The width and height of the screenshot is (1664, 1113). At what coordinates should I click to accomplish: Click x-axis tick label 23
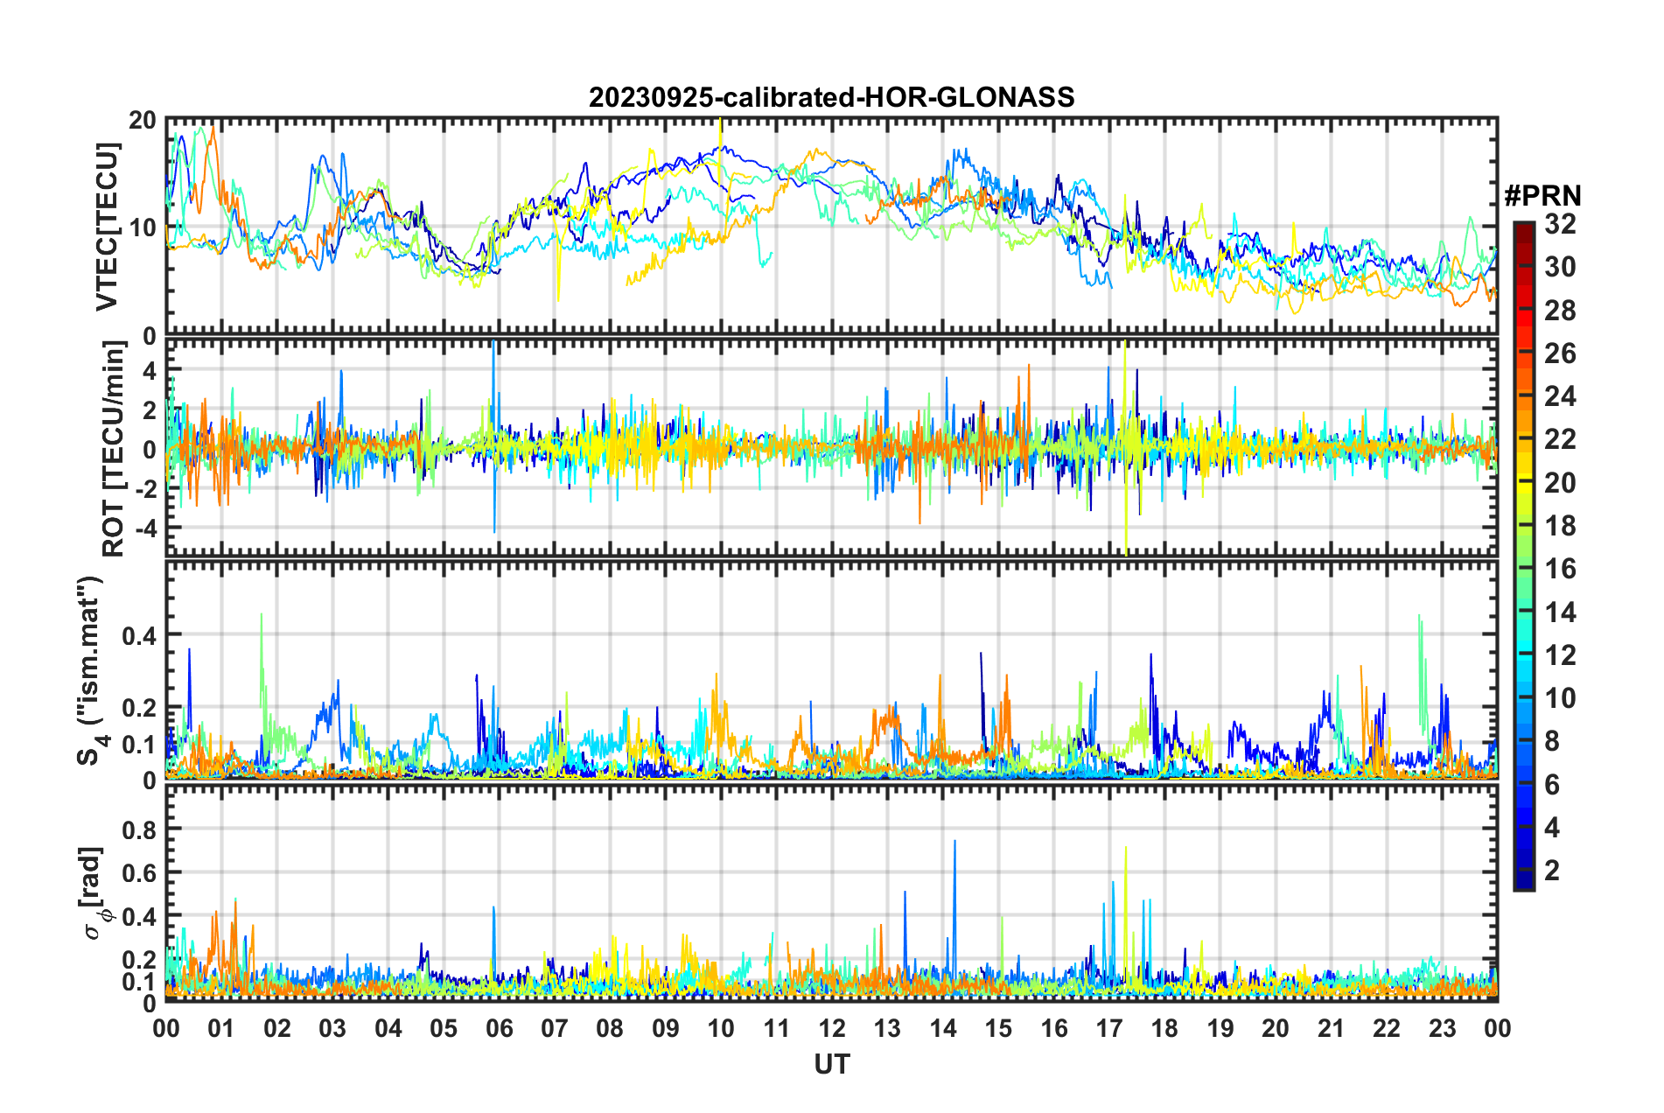(1442, 1028)
